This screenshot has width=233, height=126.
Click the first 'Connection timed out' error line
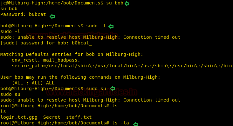tap(90, 37)
